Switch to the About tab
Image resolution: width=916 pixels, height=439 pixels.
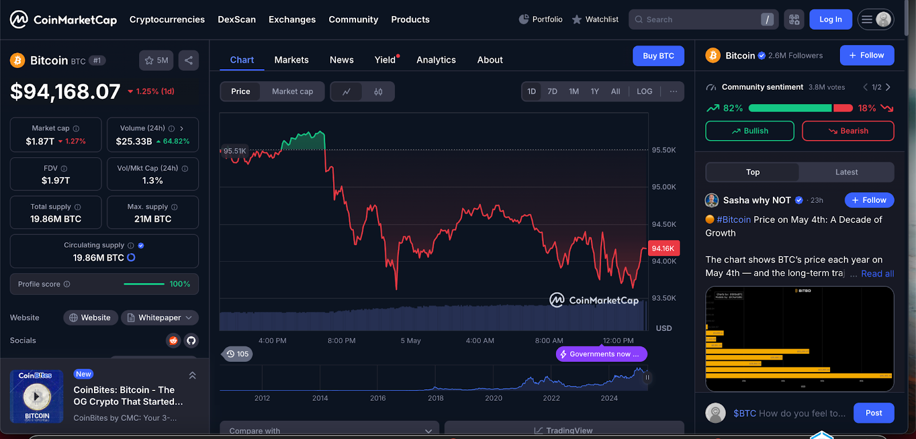click(490, 60)
